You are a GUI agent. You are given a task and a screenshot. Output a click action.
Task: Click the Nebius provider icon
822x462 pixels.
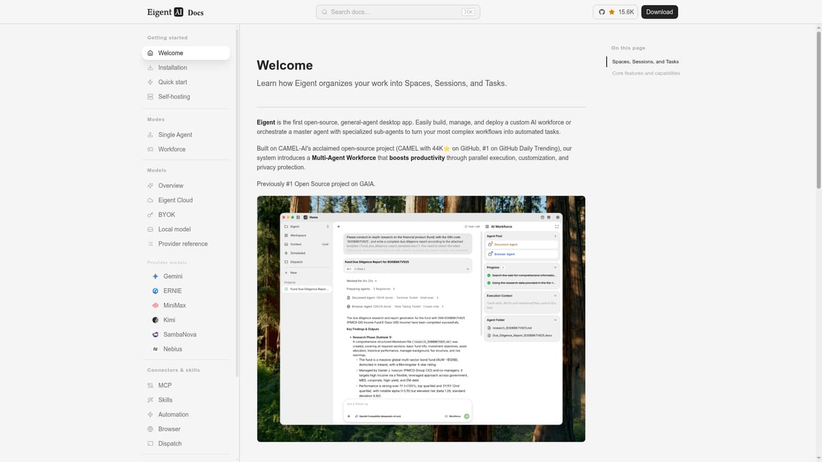pyautogui.click(x=155, y=349)
